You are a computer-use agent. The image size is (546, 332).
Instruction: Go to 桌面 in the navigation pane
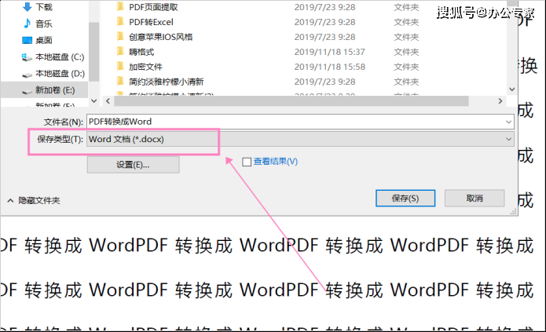pos(43,40)
